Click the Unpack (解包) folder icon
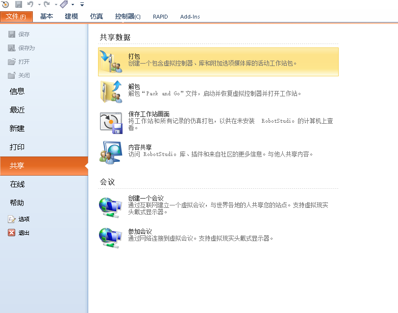 111,91
